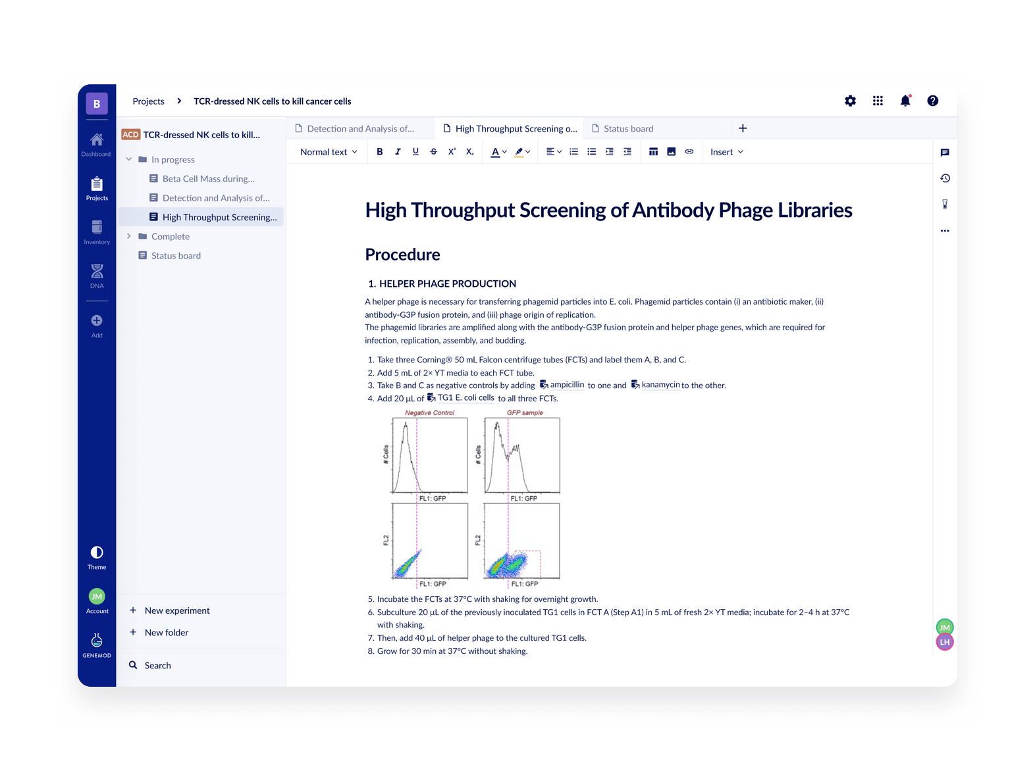Screen dimensions: 1035x771
Task: Open the more options ellipsis
Action: 945,231
